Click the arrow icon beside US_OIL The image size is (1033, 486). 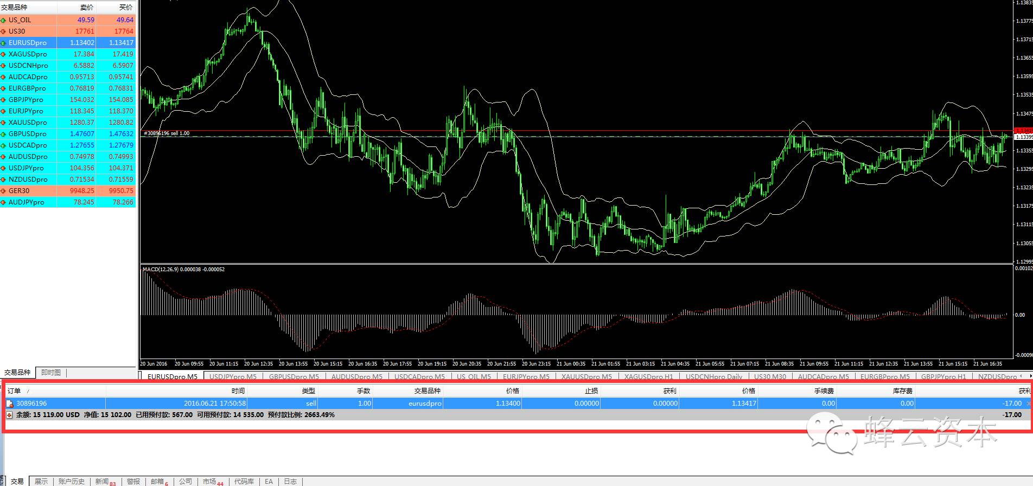coord(4,20)
